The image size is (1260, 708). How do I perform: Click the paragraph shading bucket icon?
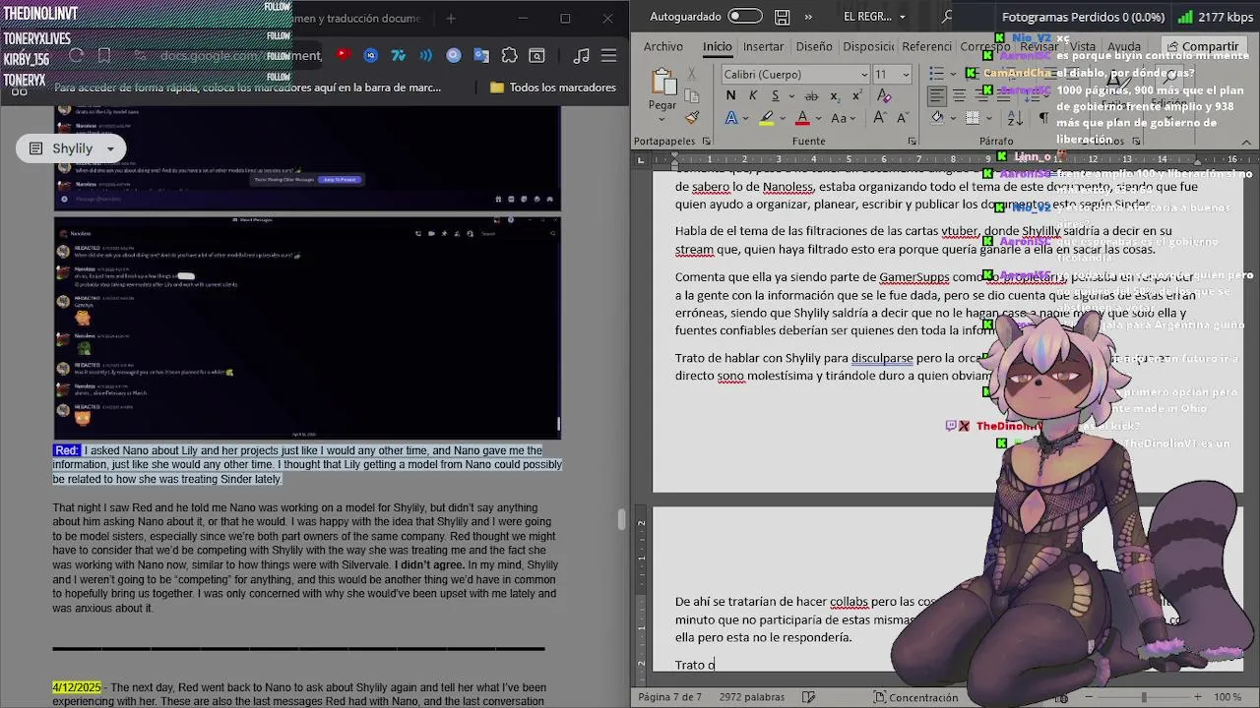pos(936,118)
